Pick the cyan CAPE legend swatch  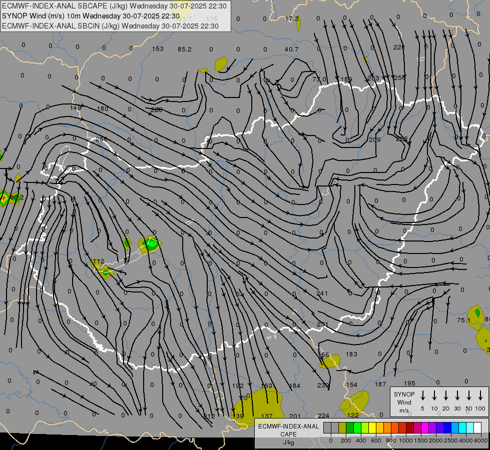pos(462,428)
